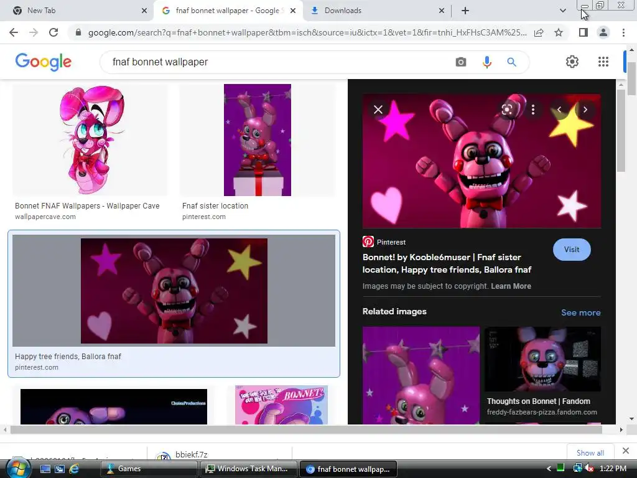The width and height of the screenshot is (637, 478).
Task: See more related images
Action: 580,312
